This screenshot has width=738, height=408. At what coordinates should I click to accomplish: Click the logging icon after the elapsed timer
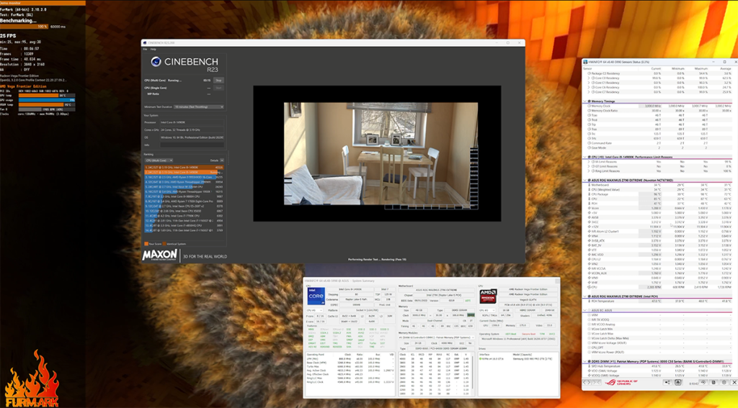tap(713, 383)
